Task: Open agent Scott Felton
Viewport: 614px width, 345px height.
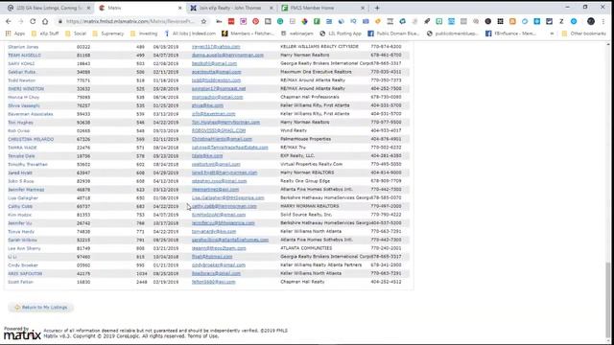Action: pyautogui.click(x=20, y=282)
